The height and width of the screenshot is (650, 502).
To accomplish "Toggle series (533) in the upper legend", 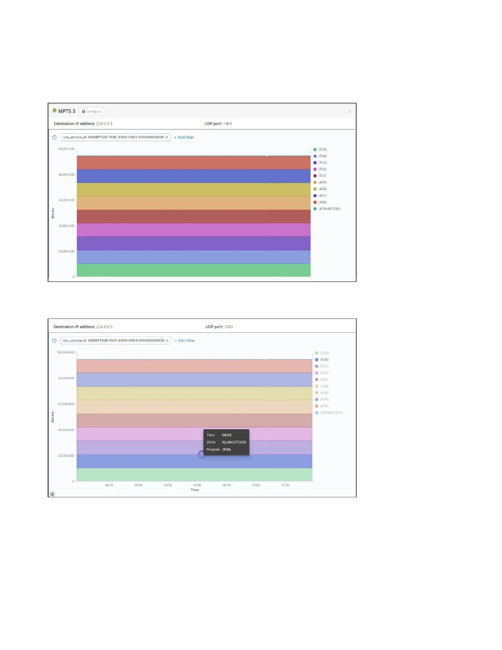I will coord(320,162).
